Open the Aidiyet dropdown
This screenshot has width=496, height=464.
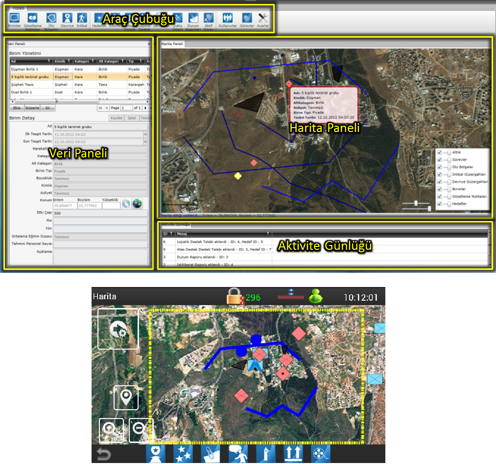pyautogui.click(x=100, y=193)
